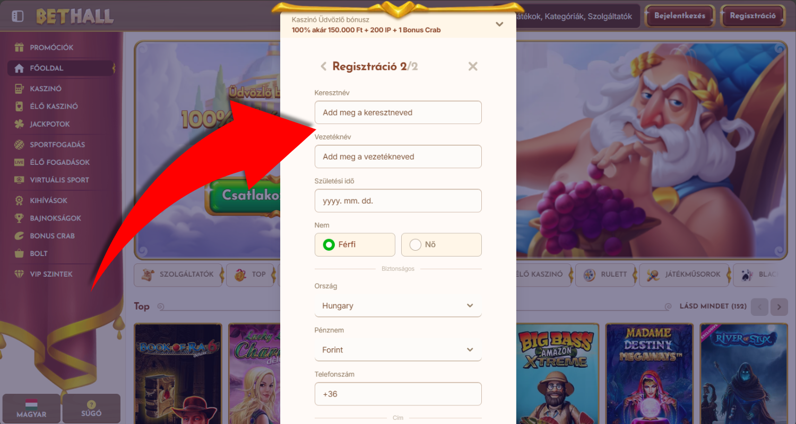
Task: Go back with the registration left arrow
Action: coord(323,66)
